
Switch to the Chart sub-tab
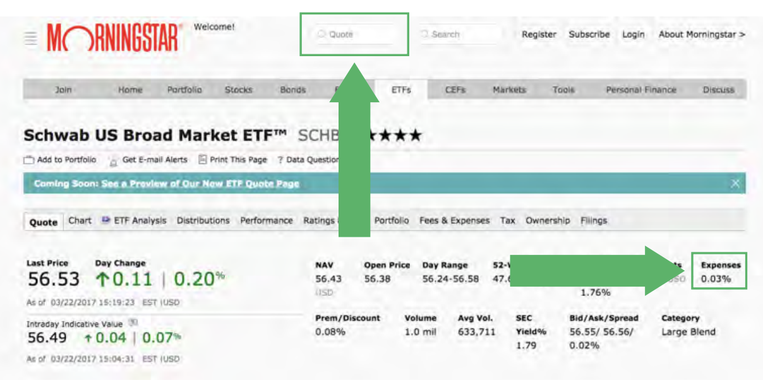click(x=80, y=221)
